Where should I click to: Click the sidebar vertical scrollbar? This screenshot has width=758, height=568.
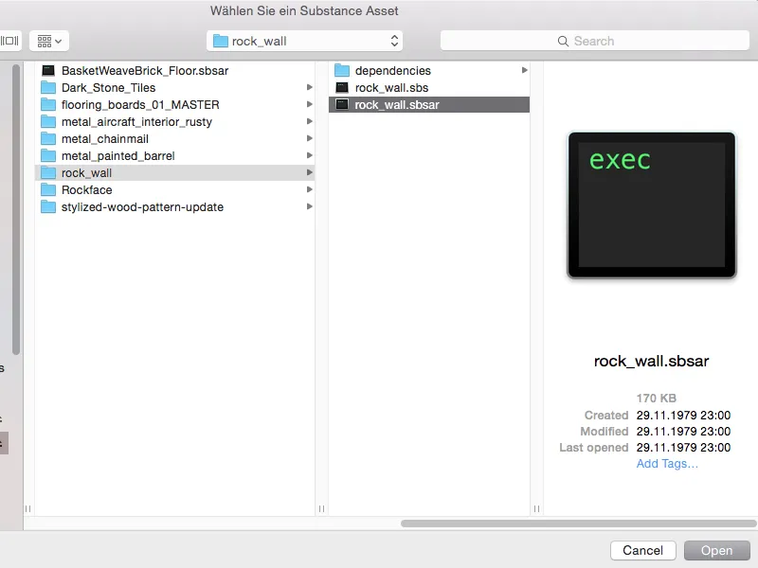pos(16,210)
